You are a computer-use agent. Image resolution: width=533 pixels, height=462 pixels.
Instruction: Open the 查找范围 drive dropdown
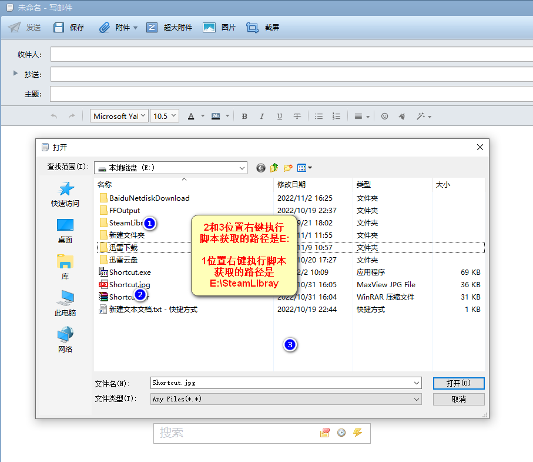click(242, 168)
